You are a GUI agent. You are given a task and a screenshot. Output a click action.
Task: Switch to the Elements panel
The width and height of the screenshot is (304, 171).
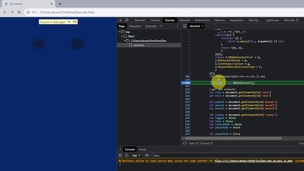pyautogui.click(x=140, y=20)
